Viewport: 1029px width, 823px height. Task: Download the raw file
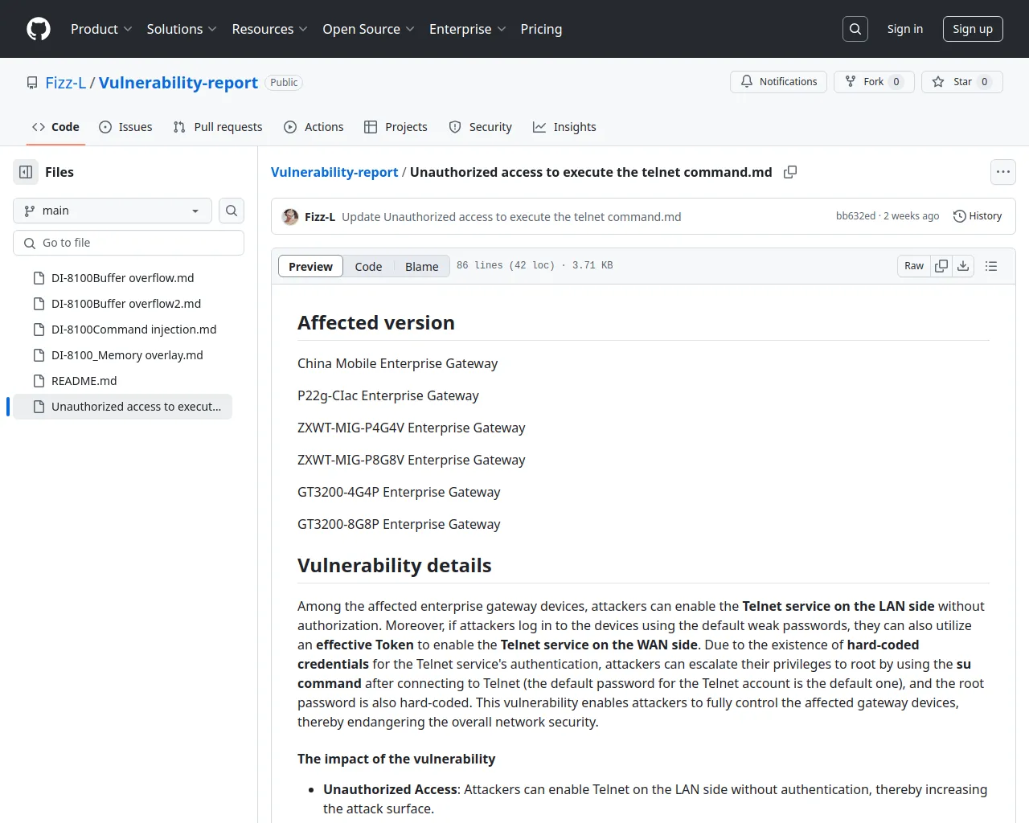(x=963, y=266)
